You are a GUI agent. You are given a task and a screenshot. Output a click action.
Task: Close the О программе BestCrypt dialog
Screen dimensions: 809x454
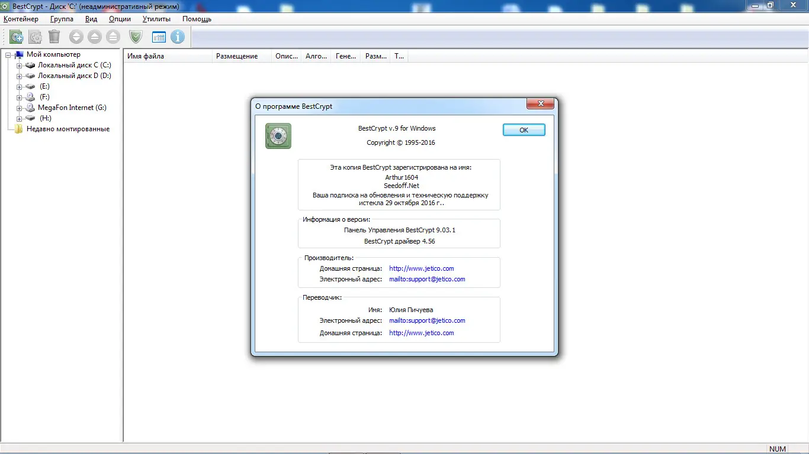[541, 104]
